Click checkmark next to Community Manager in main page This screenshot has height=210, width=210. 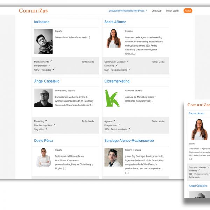pyautogui.click(x=127, y=61)
